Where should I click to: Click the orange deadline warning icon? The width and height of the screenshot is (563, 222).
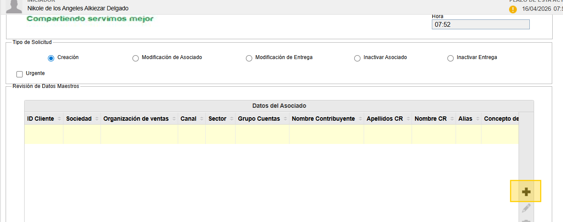click(513, 9)
